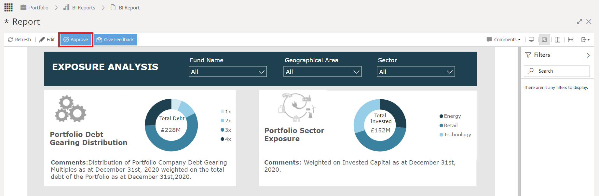Click the £152M Total Invested value
Image resolution: width=599 pixels, height=196 pixels.
pos(380,130)
